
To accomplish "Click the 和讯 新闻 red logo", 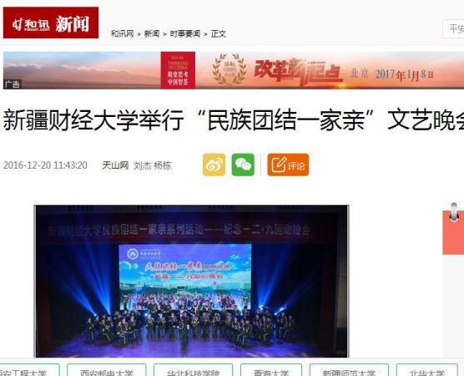I will point(51,23).
